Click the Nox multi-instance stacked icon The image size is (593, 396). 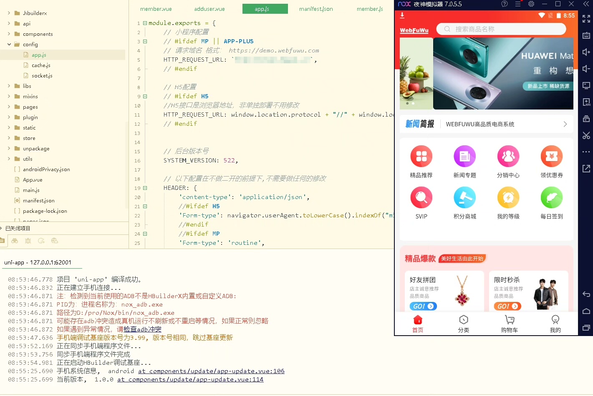click(x=586, y=119)
